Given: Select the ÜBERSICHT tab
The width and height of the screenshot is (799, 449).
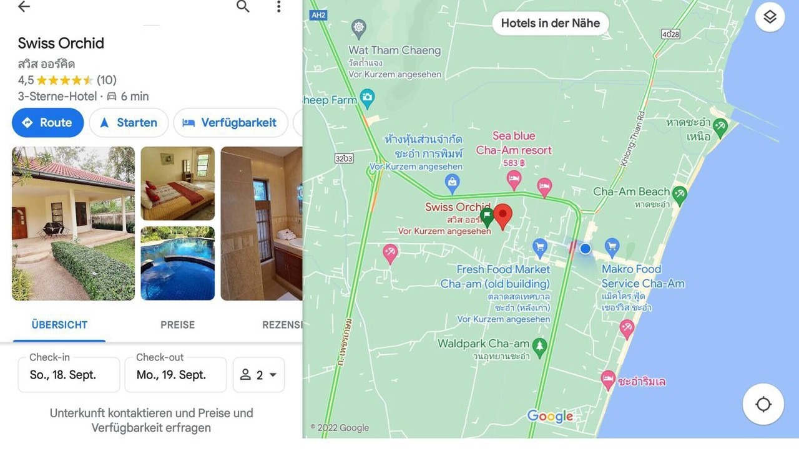Looking at the screenshot, I should (59, 325).
